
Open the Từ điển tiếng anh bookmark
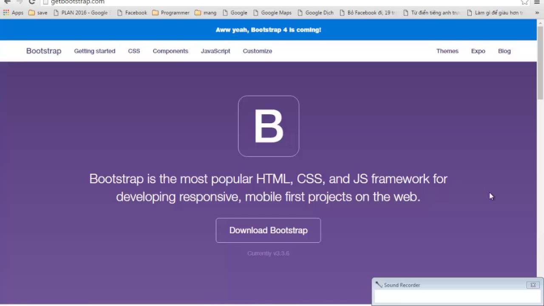[431, 13]
